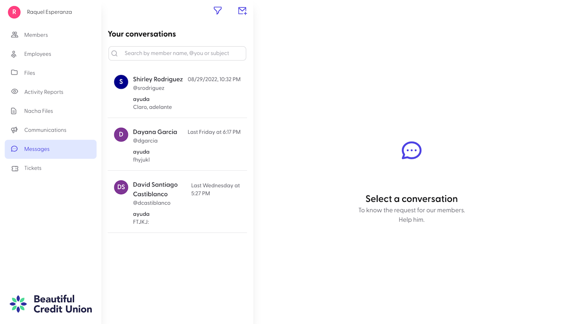Select Shirley Rodriguez's conversation
This screenshot has height=324, width=570.
[177, 93]
